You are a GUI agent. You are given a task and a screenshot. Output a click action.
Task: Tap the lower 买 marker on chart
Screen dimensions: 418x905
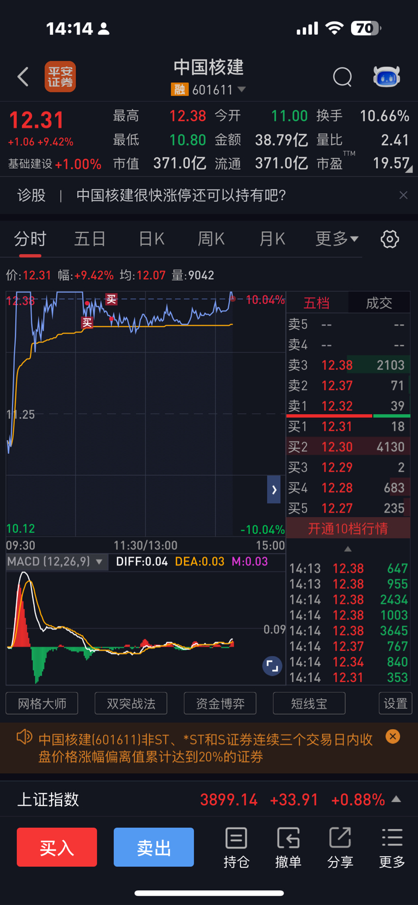(x=87, y=323)
